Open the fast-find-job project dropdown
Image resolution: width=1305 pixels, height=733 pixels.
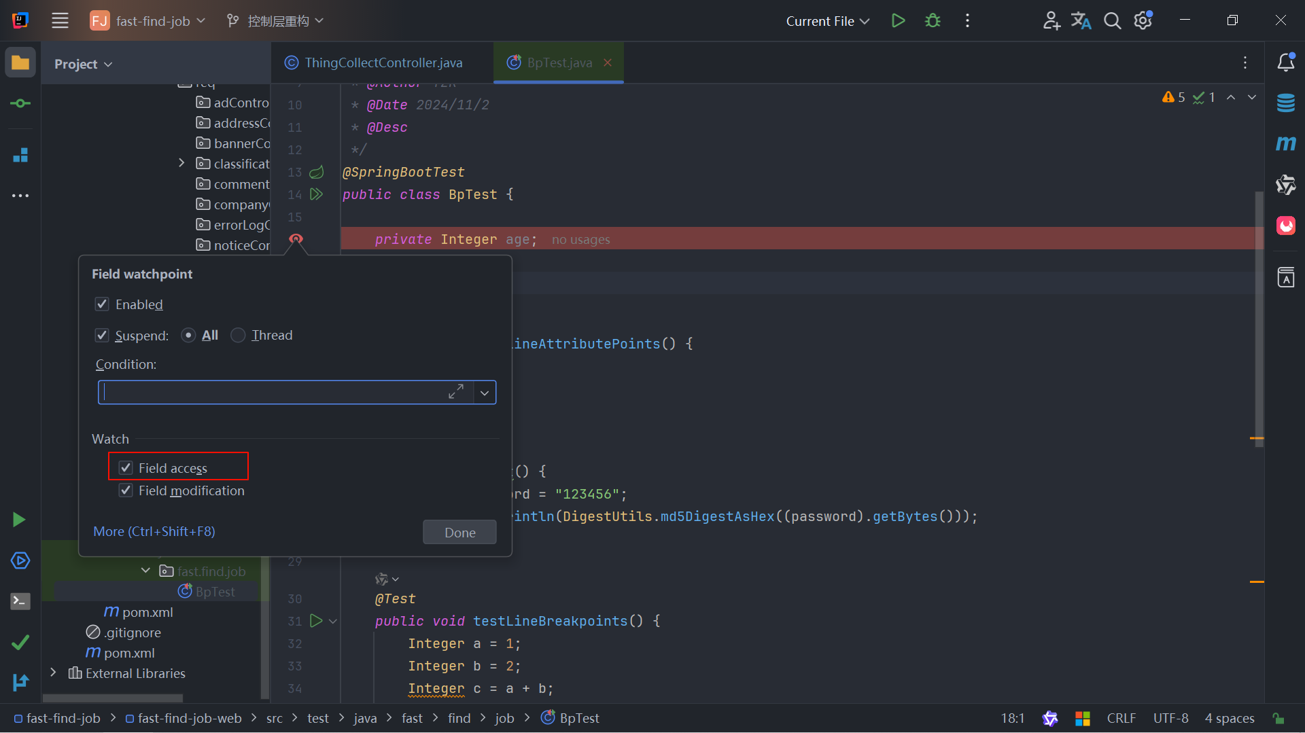click(x=147, y=20)
